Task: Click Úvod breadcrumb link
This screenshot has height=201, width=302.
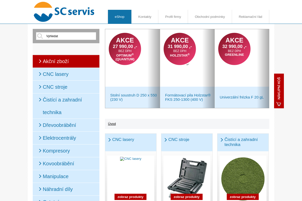Action: point(112,124)
